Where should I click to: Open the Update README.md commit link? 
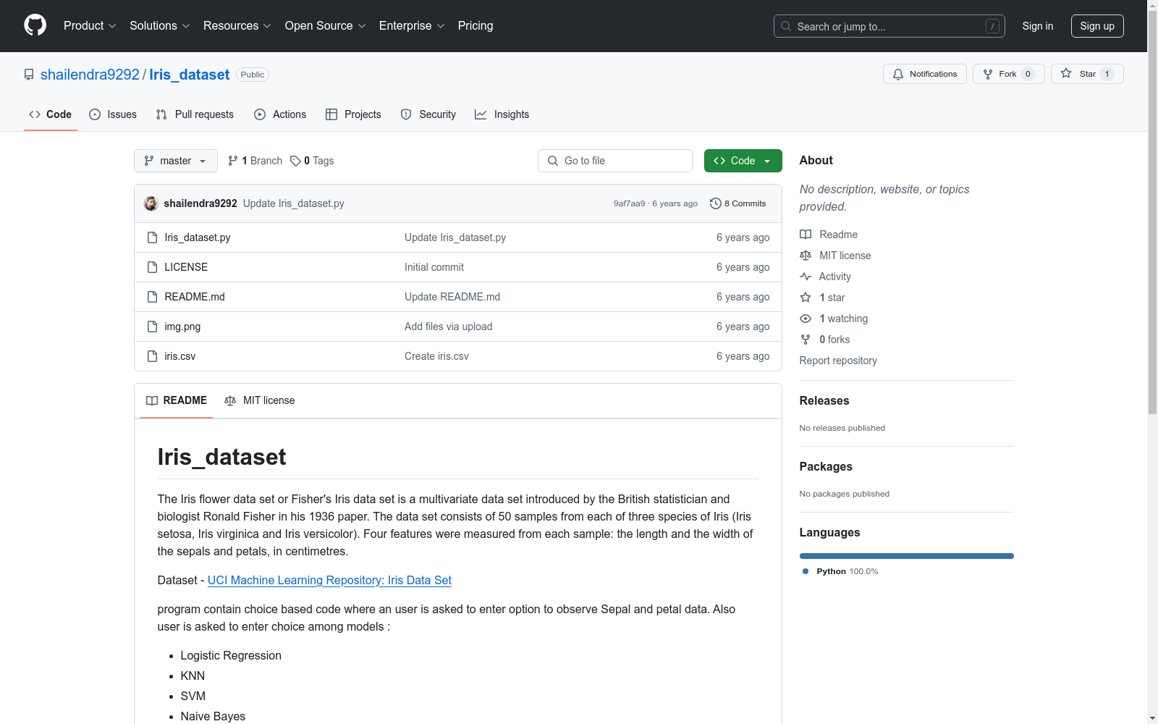(452, 297)
